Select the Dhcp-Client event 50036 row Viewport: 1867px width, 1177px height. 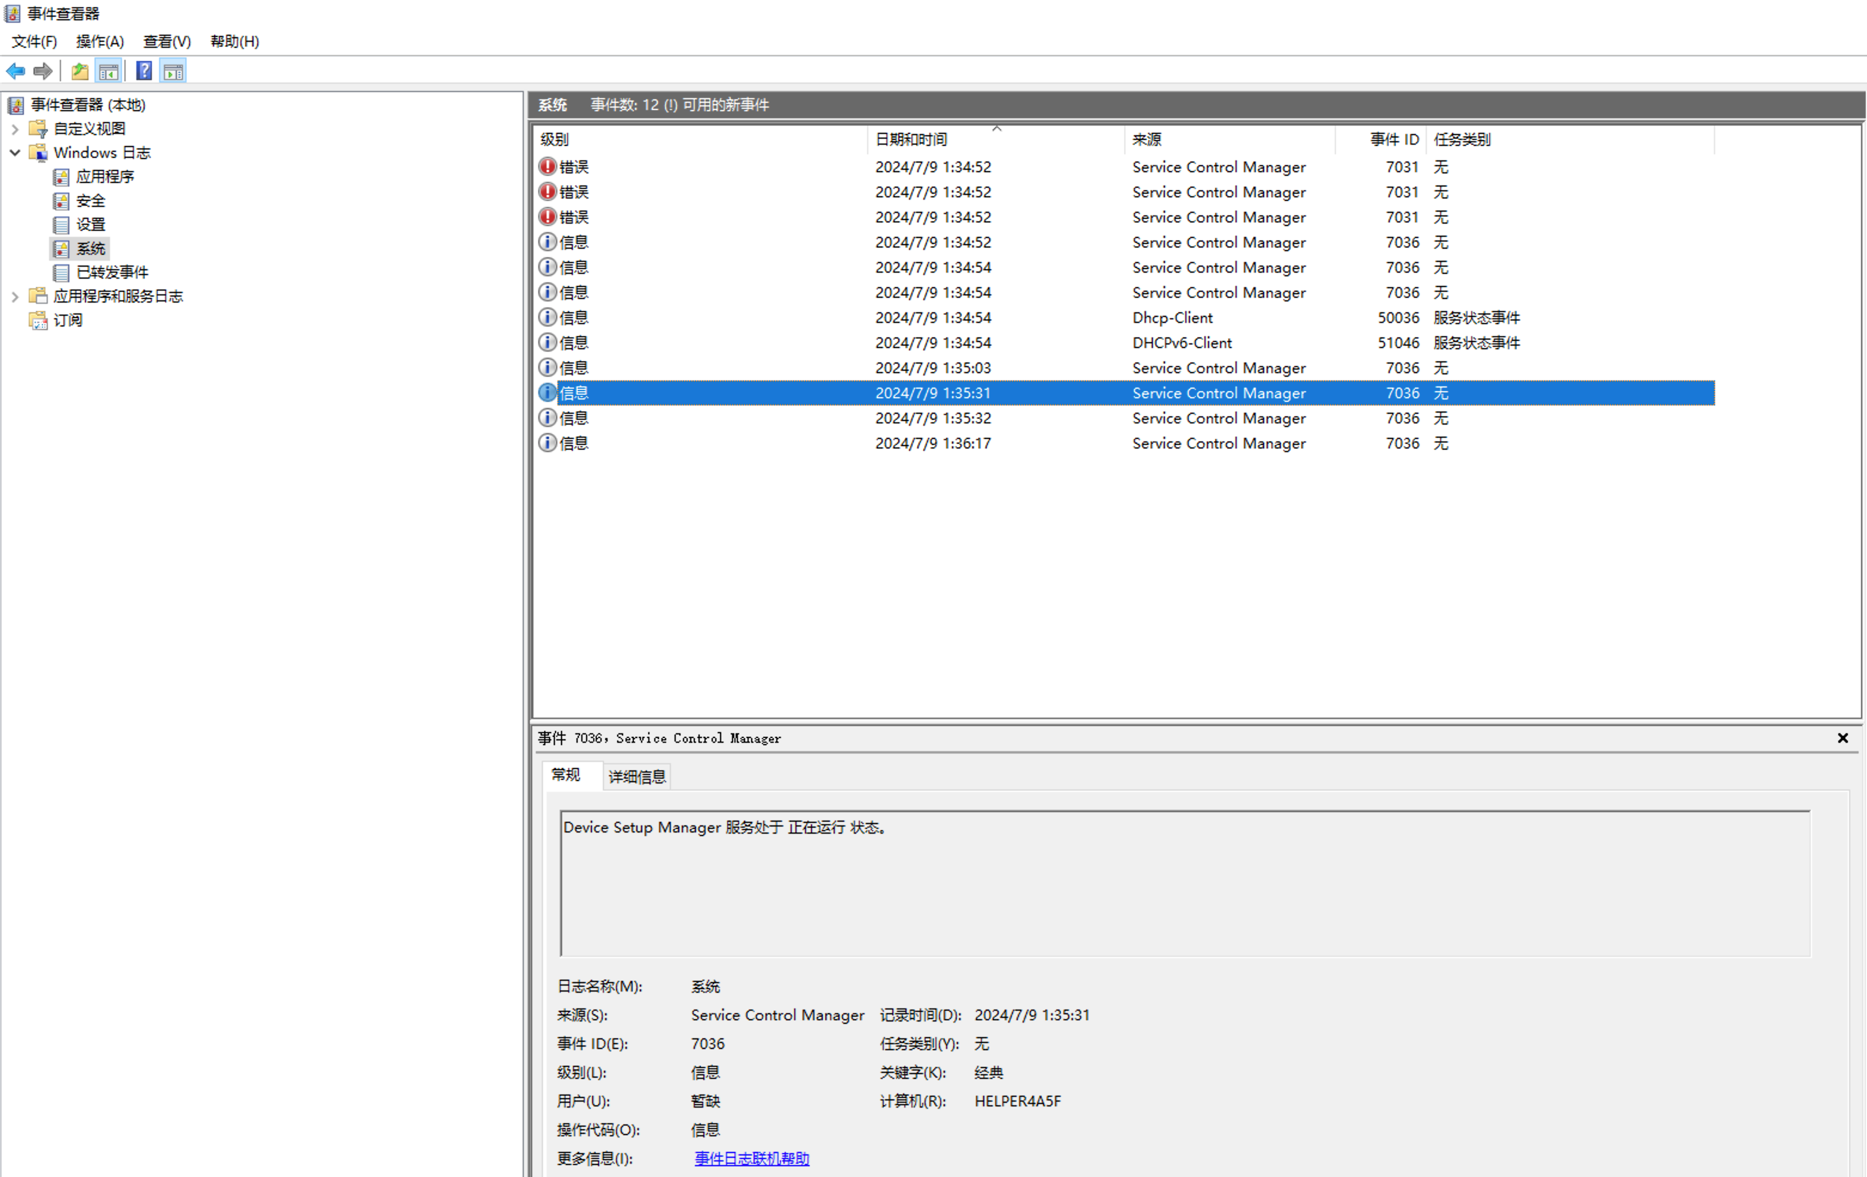click(1172, 318)
